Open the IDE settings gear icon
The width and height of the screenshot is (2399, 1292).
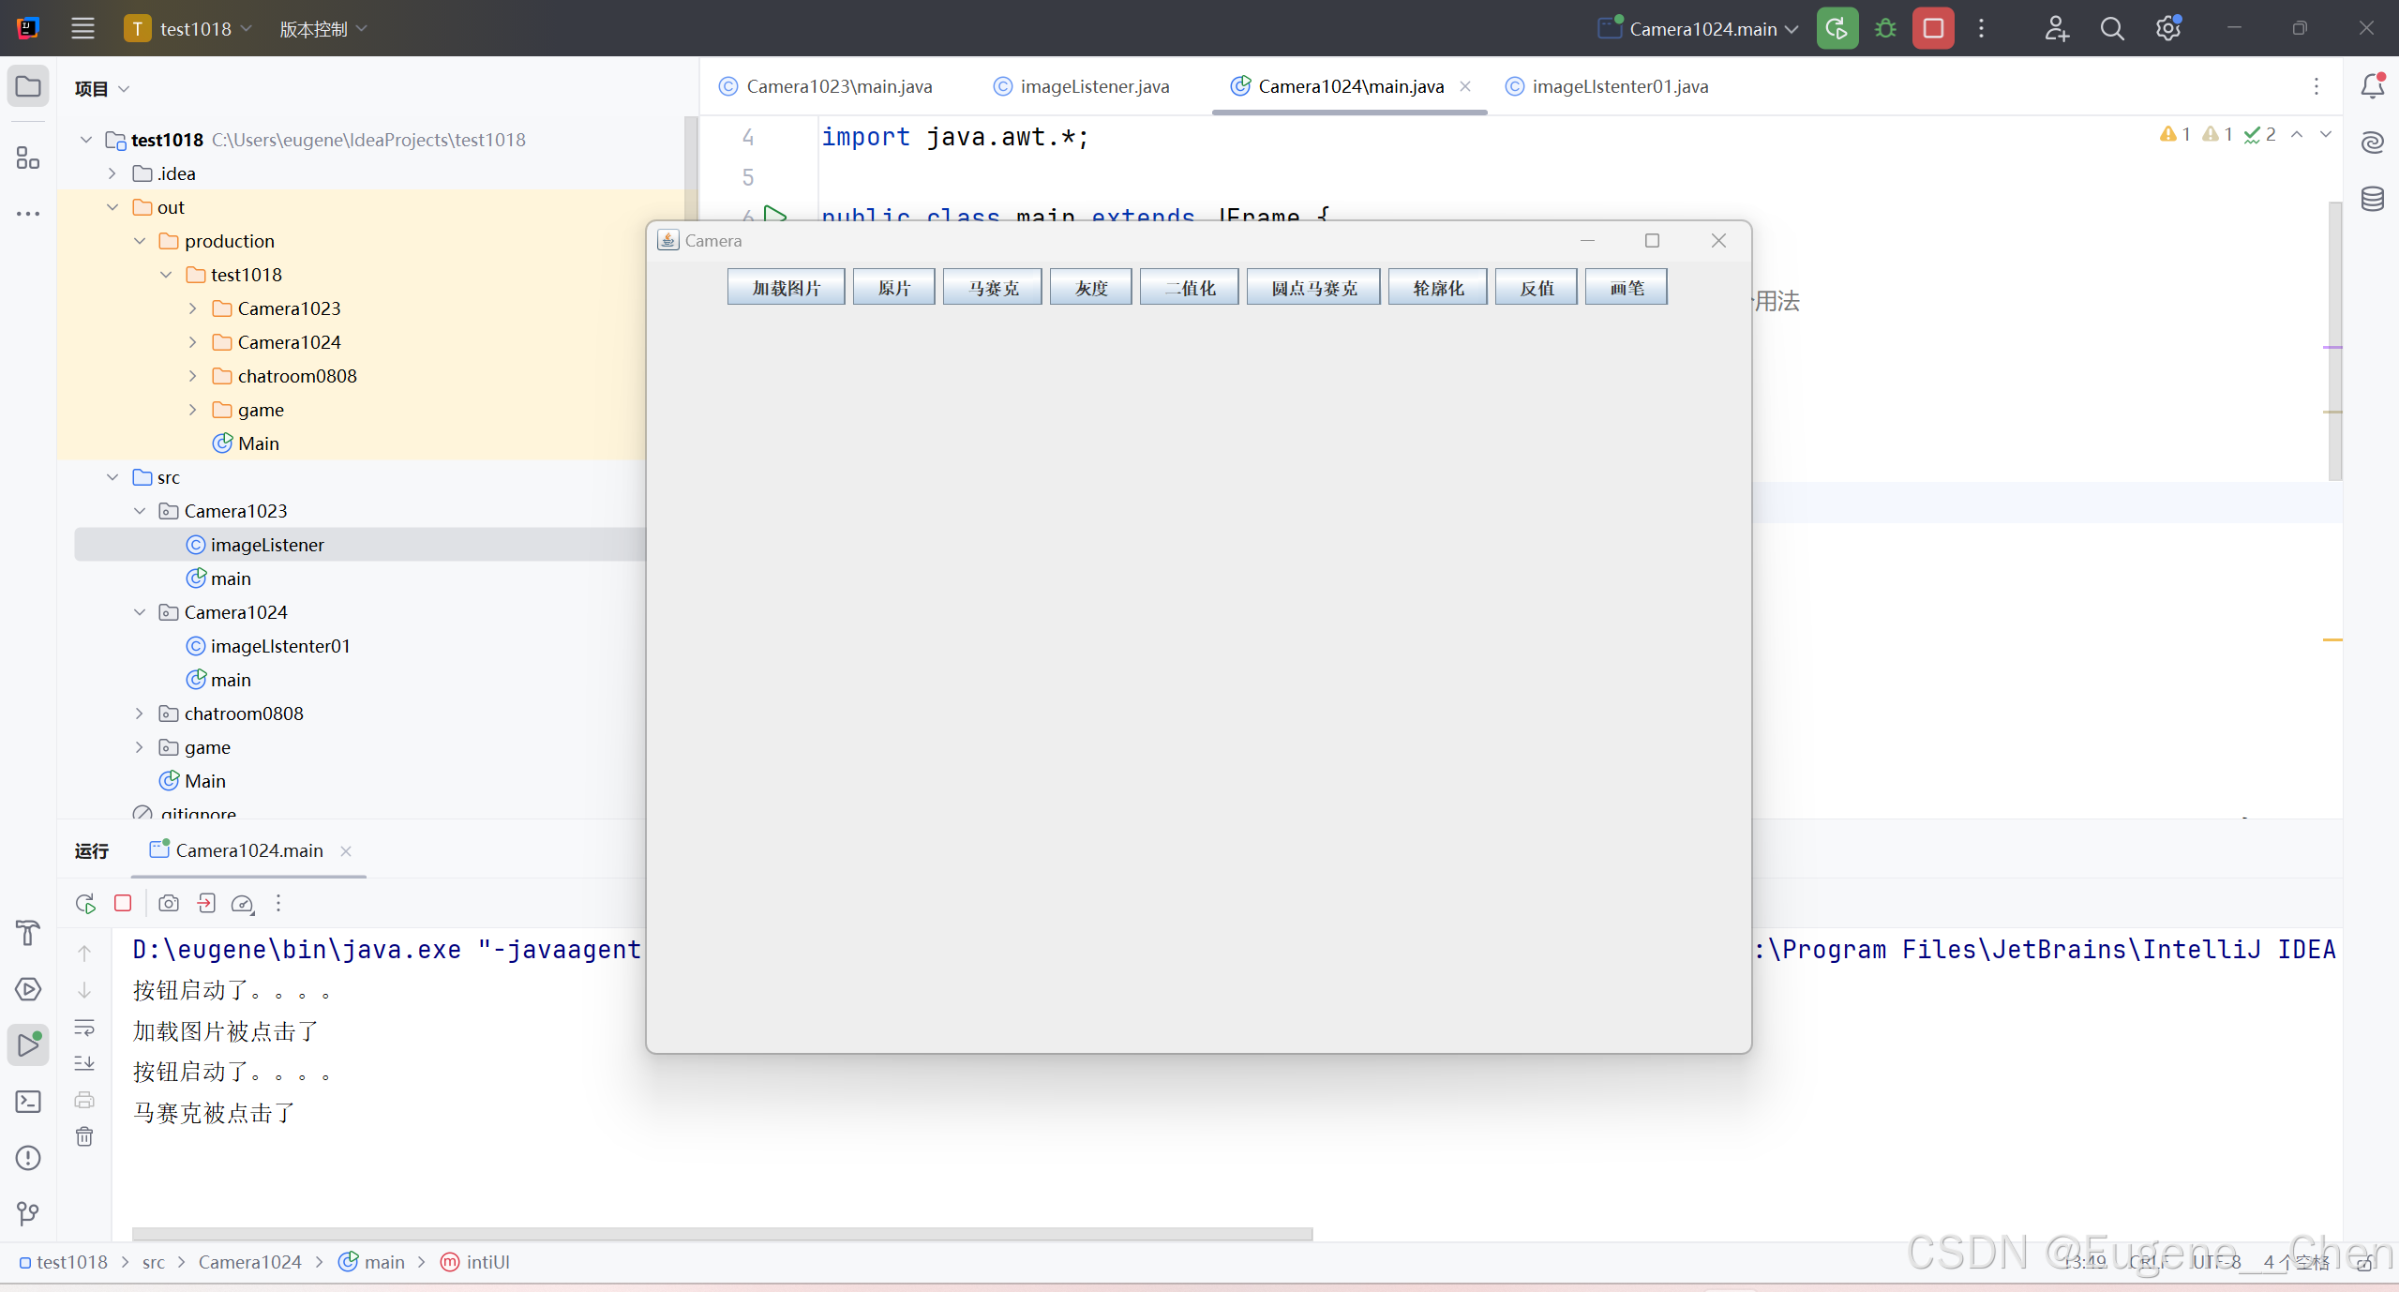tap(2167, 28)
